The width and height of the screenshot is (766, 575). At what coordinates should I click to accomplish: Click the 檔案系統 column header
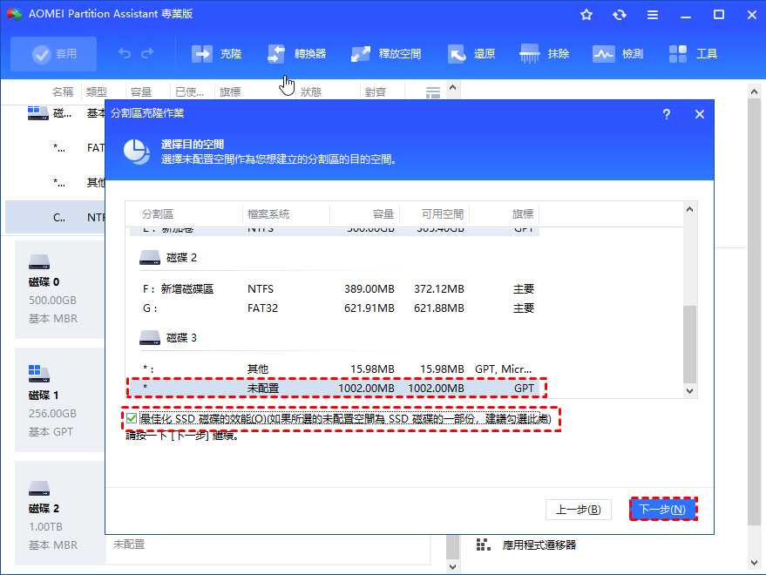tap(268, 214)
